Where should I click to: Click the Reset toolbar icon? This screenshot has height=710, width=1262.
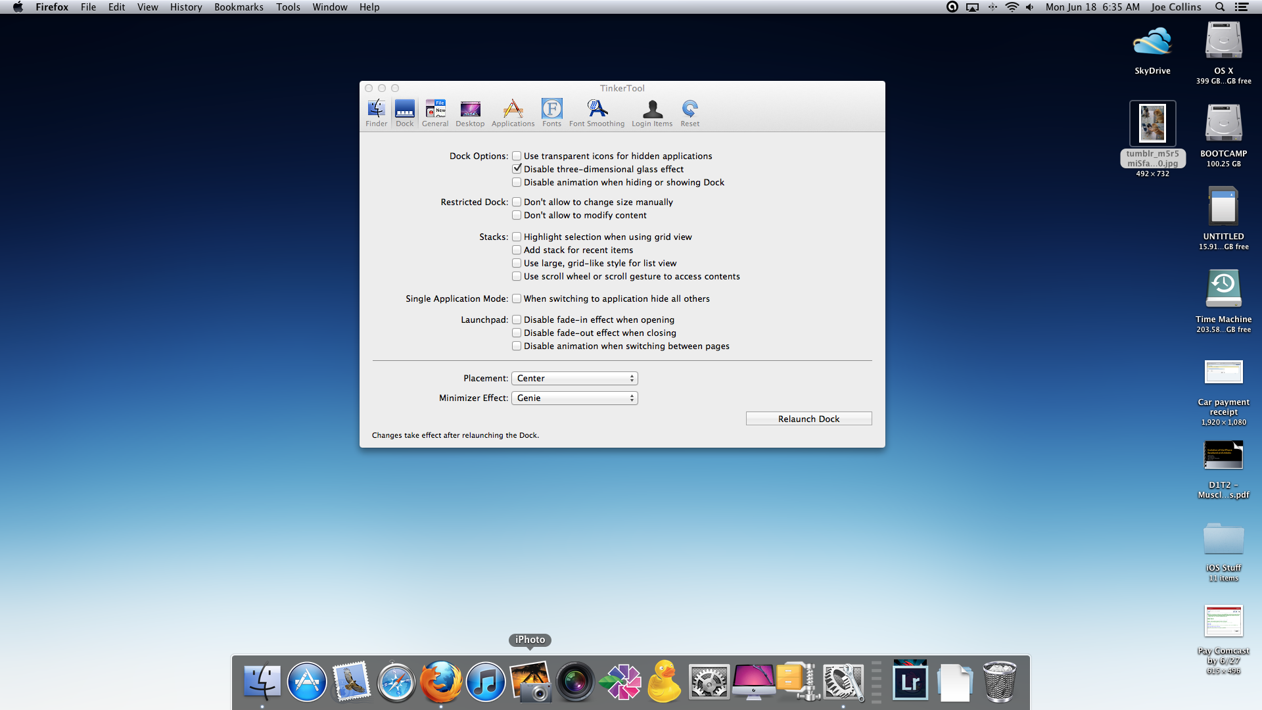click(x=689, y=112)
